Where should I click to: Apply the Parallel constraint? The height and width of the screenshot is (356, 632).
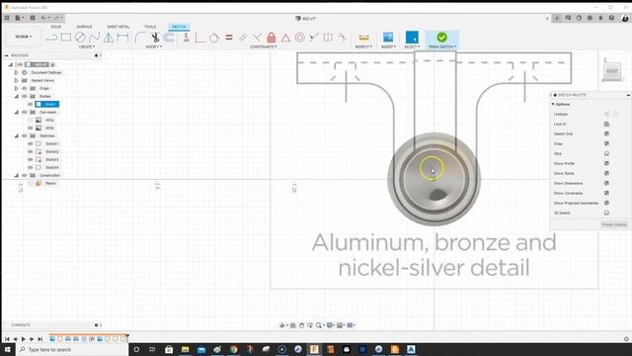point(243,38)
